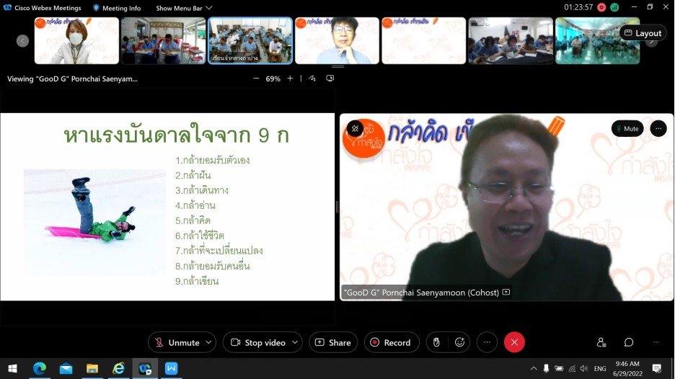Unpin the speaker's video using pin icon
This screenshot has height=379, width=675.
355,128
